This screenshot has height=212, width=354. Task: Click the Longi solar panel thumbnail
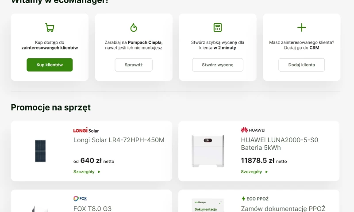click(x=40, y=151)
